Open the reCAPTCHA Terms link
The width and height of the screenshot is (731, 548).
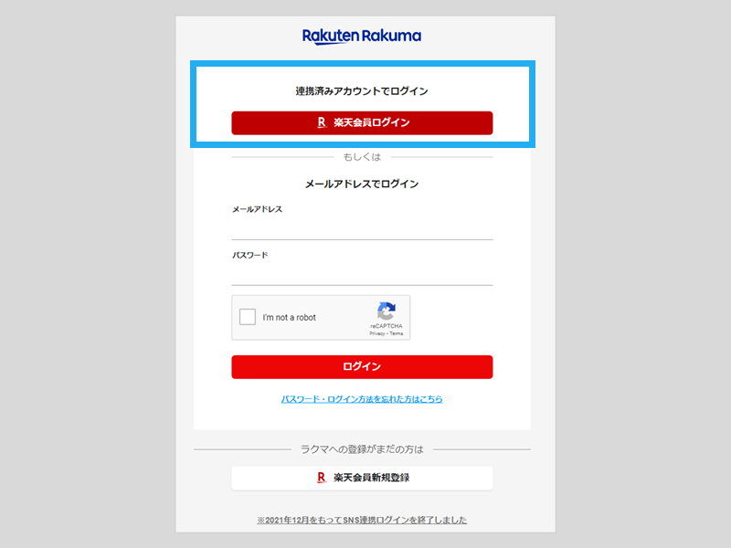397,333
